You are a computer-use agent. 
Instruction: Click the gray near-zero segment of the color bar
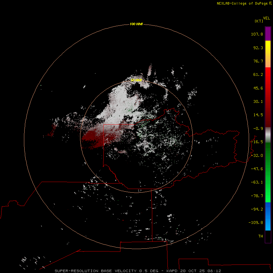[268, 135]
